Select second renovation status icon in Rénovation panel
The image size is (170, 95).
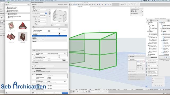[134, 11]
